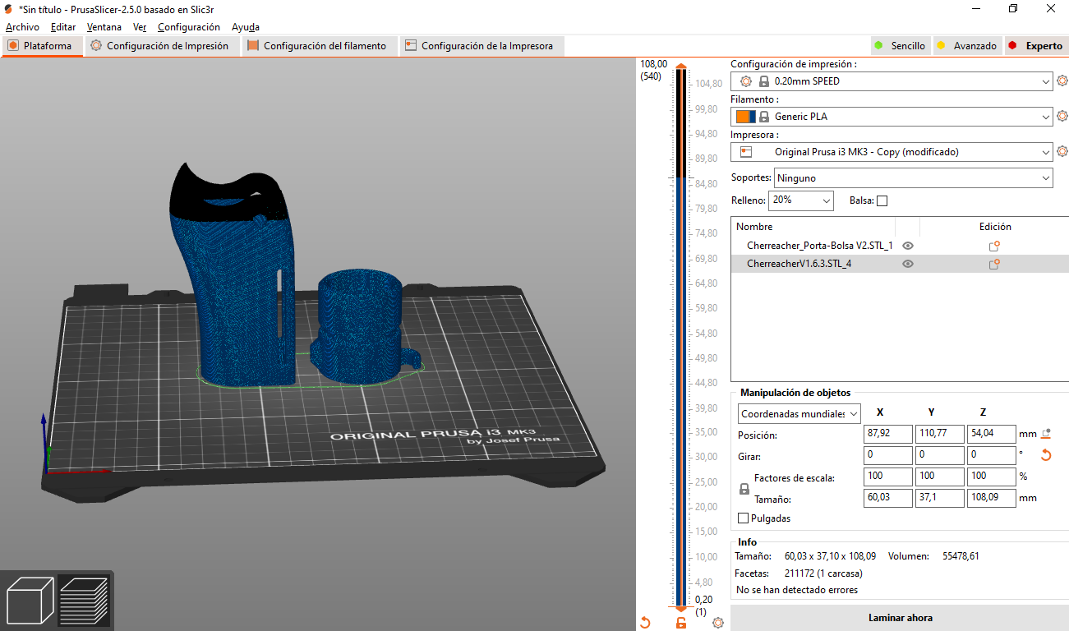This screenshot has width=1069, height=631.
Task: Open the Soportes dropdown showing Ninguno
Action: pos(913,177)
